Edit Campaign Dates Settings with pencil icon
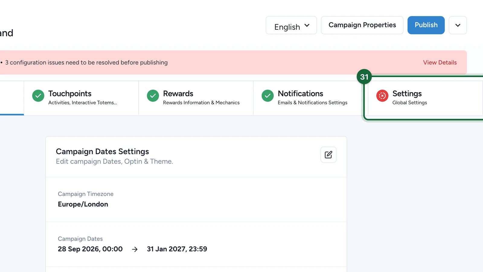 tap(328, 155)
